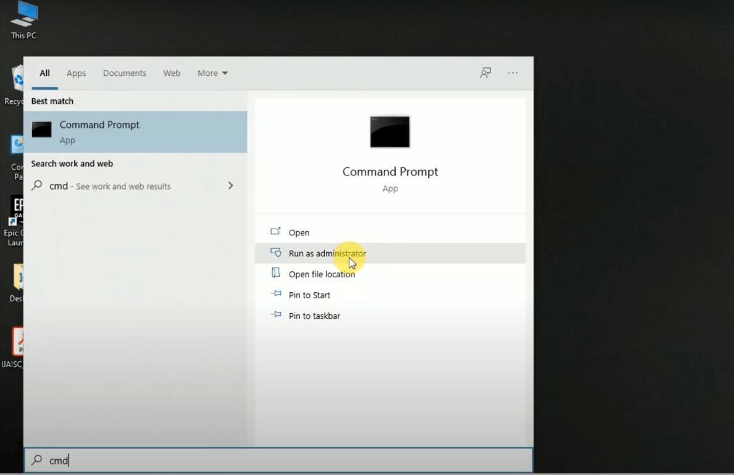734x475 pixels.
Task: Select the Web search tab
Action: point(172,73)
